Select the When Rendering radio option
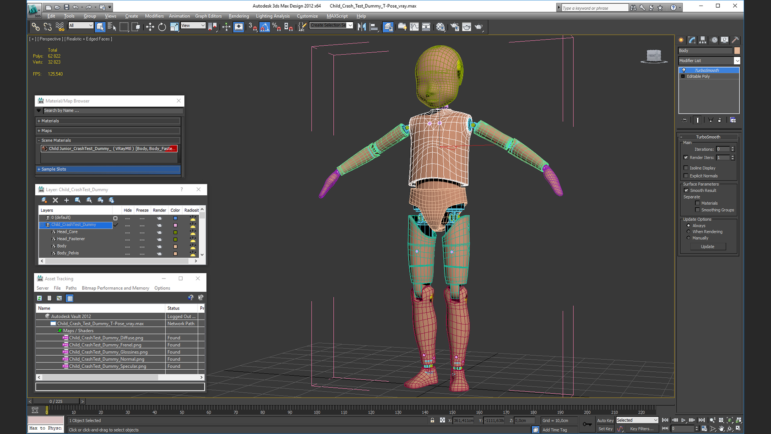The height and width of the screenshot is (434, 771). tap(689, 232)
